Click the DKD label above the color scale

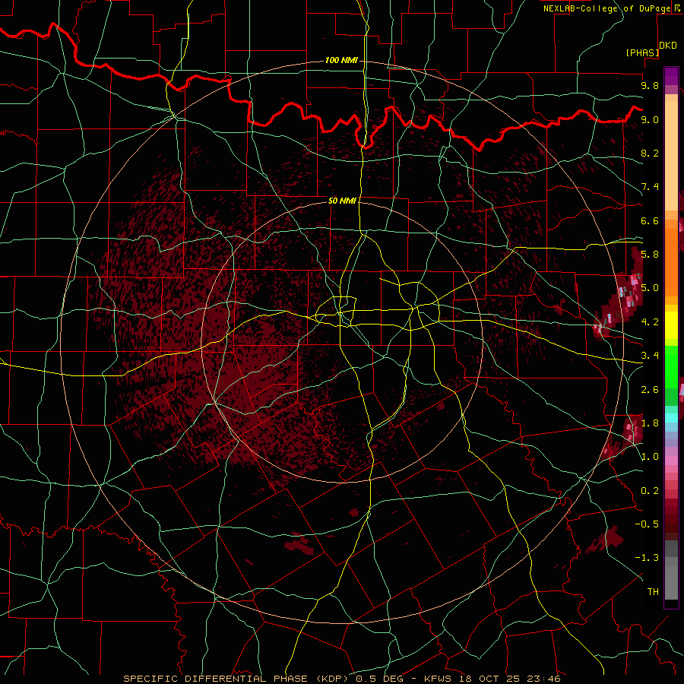pyautogui.click(x=668, y=46)
